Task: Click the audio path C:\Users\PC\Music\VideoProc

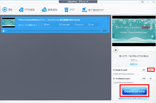Action: [x=123, y=82]
